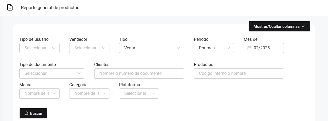The width and height of the screenshot is (328, 121).
Task: Click the 02/2025 month value
Action: (262, 48)
